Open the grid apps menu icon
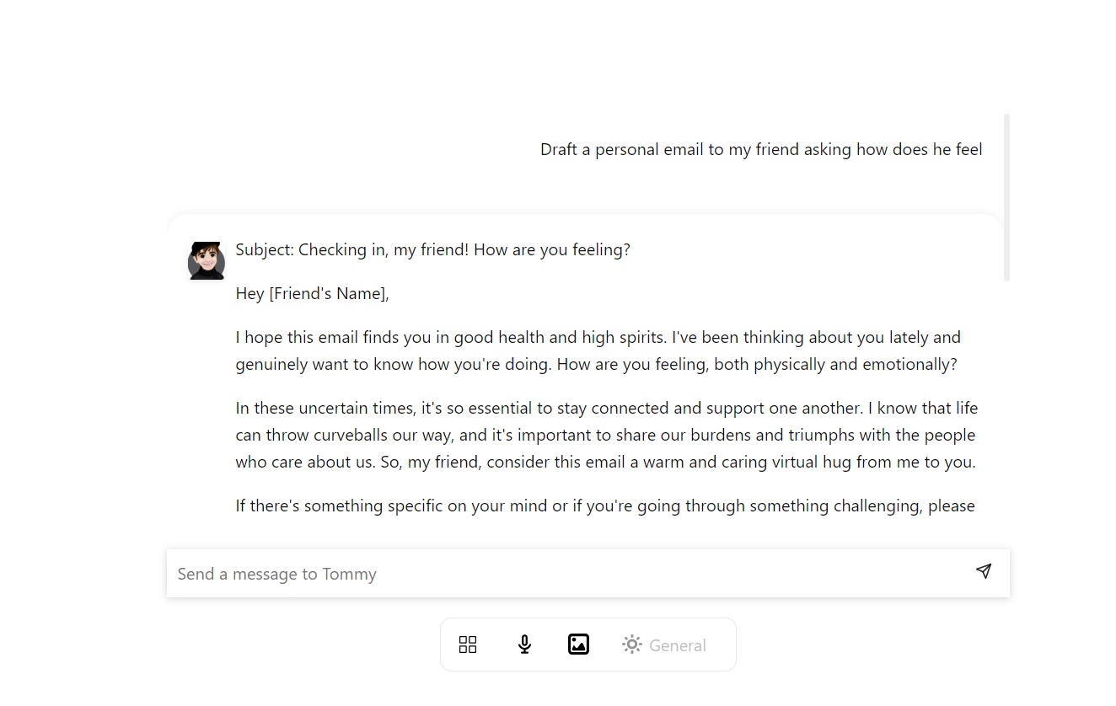This screenshot has height=706, width=1116. point(468,644)
